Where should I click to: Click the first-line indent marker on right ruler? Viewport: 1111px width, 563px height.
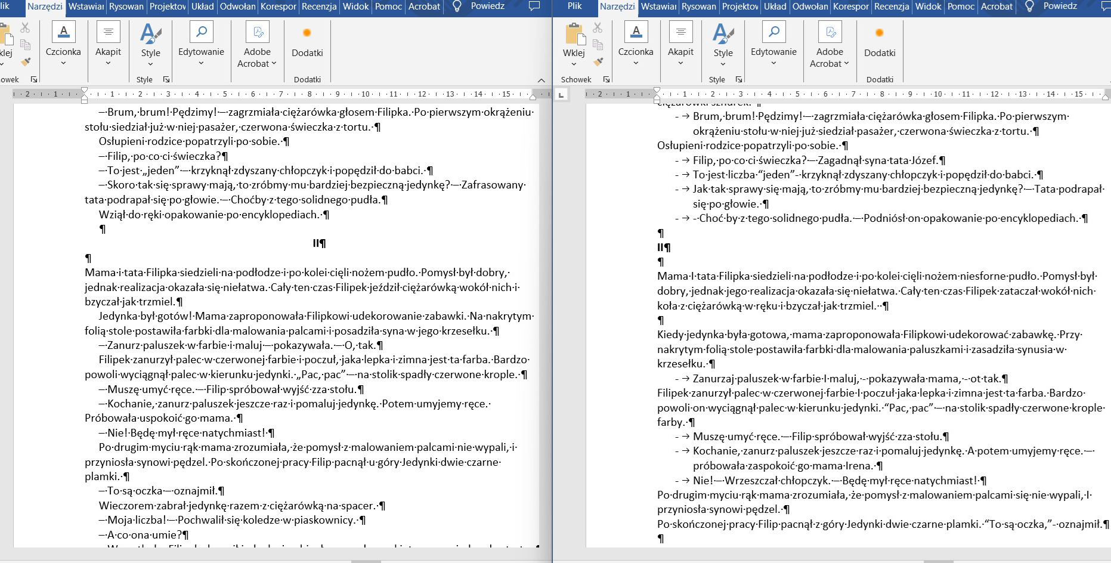pyautogui.click(x=657, y=90)
